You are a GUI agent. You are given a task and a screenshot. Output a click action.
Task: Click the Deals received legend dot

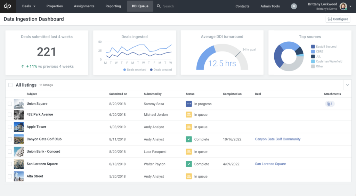(x=124, y=70)
